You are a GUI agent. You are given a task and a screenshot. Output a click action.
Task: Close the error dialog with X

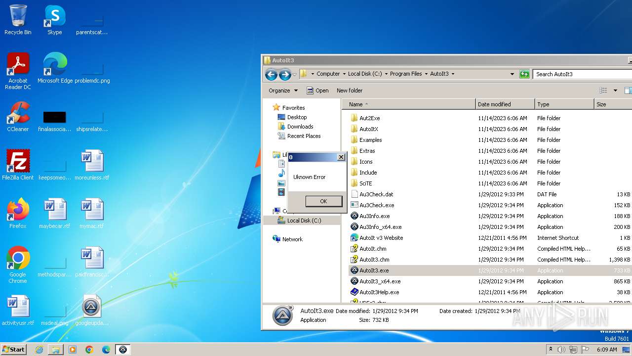point(341,157)
